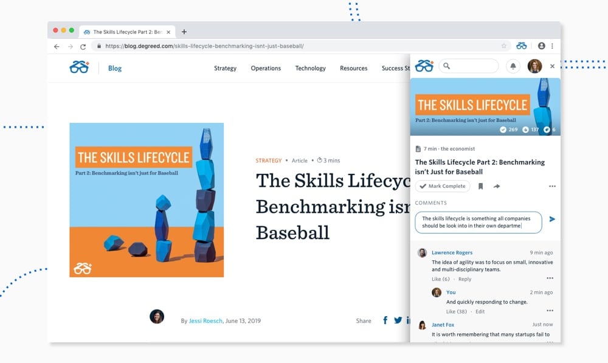
Task: Share the article using the arrow icon
Action: pos(497,187)
